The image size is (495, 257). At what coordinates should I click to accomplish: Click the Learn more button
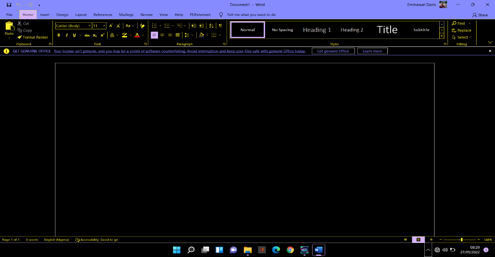click(372, 51)
